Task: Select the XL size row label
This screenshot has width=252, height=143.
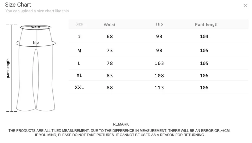Action: coord(79,76)
